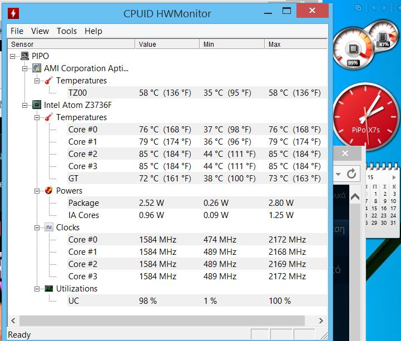Open the Help menu
401x341 pixels.
pos(93,31)
